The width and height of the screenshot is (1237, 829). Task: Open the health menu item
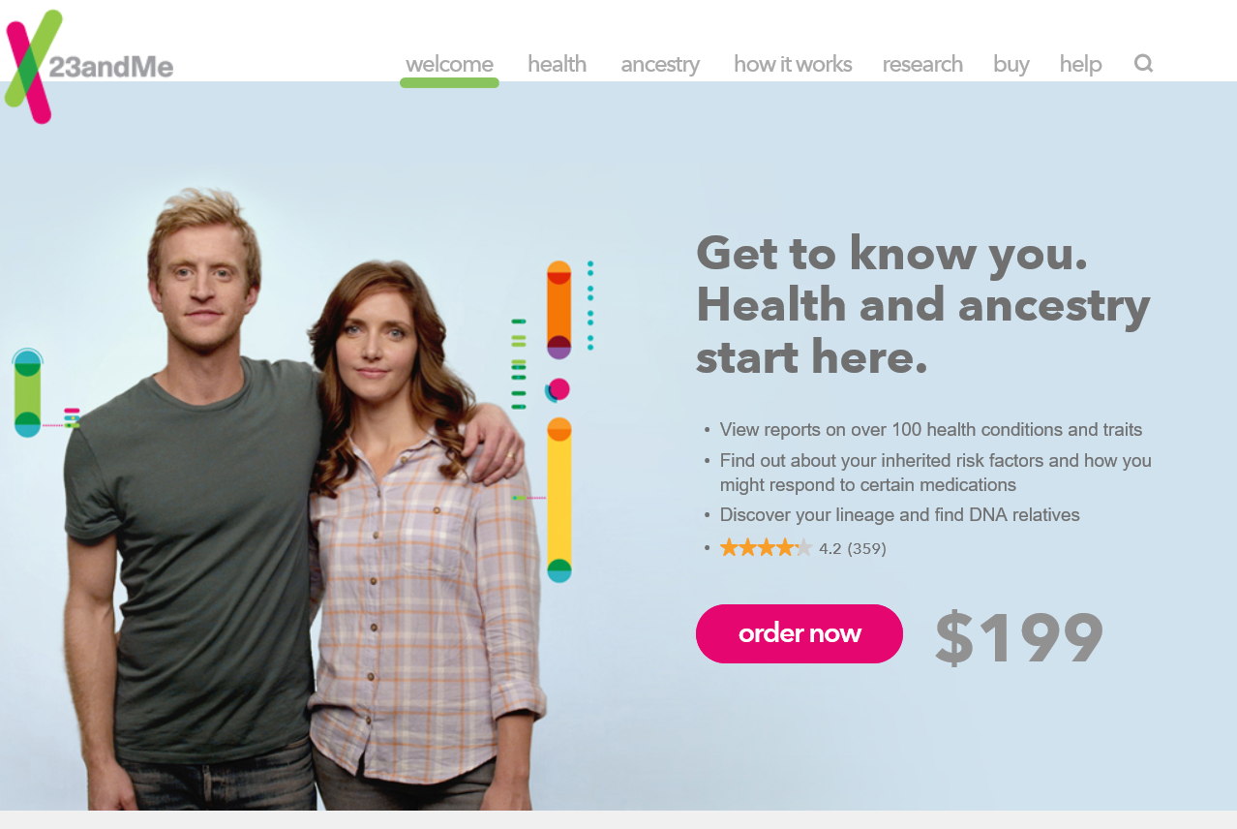[x=557, y=64]
